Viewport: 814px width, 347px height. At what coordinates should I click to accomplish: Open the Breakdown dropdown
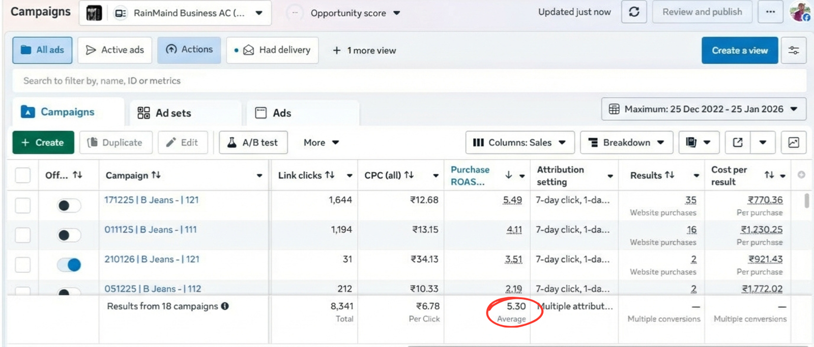[627, 142]
